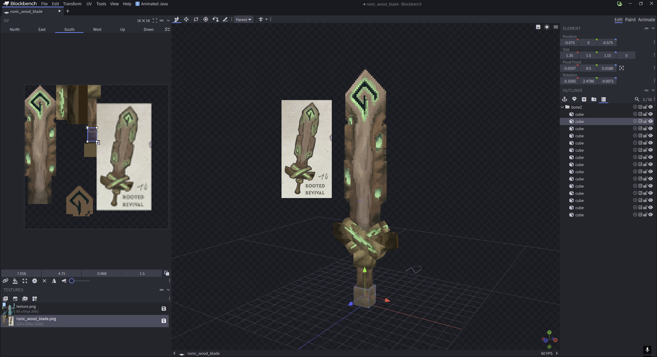Toggle UV fullscreen brackets icon
The image size is (657, 357).
155,20
